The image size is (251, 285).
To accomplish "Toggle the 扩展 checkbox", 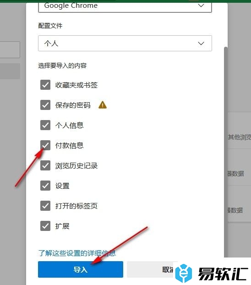I will pos(45,226).
